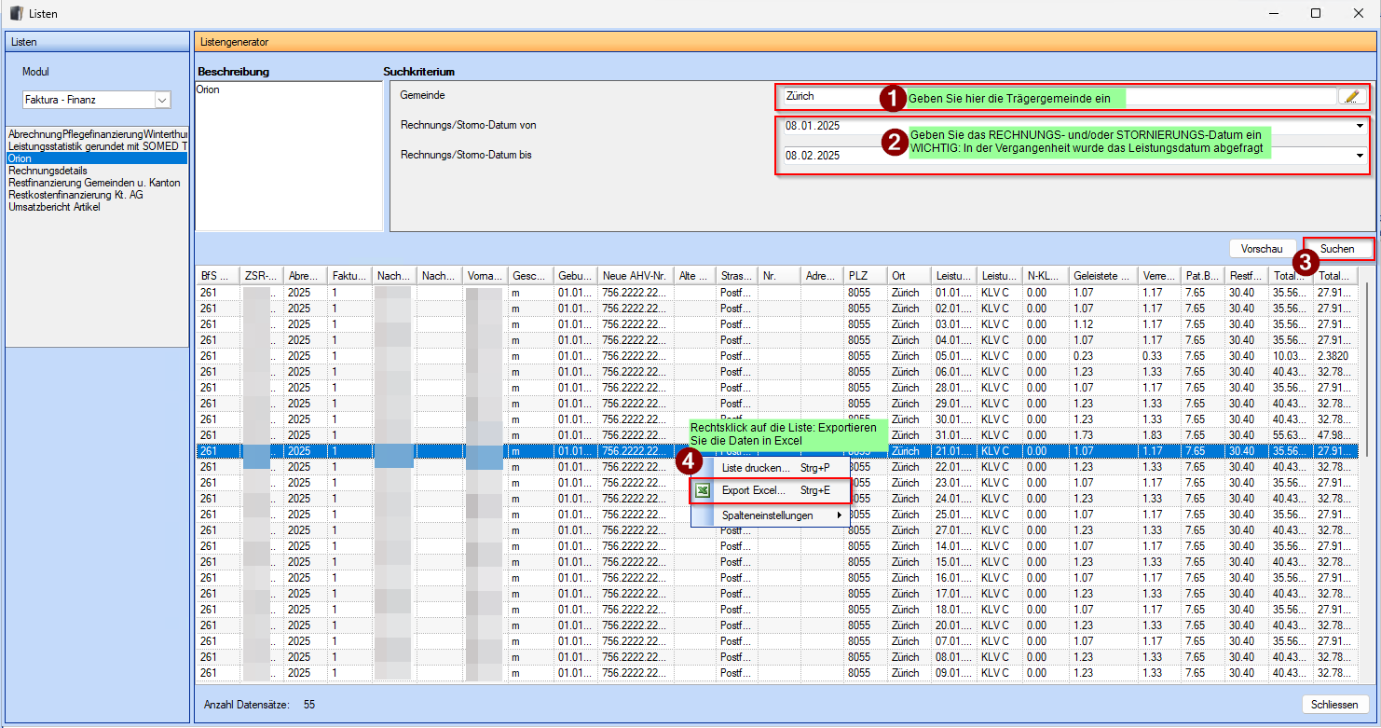Image resolution: width=1381 pixels, height=728 pixels.
Task: Select Umsatzbericht Artikel list entry
Action: pyautogui.click(x=54, y=207)
